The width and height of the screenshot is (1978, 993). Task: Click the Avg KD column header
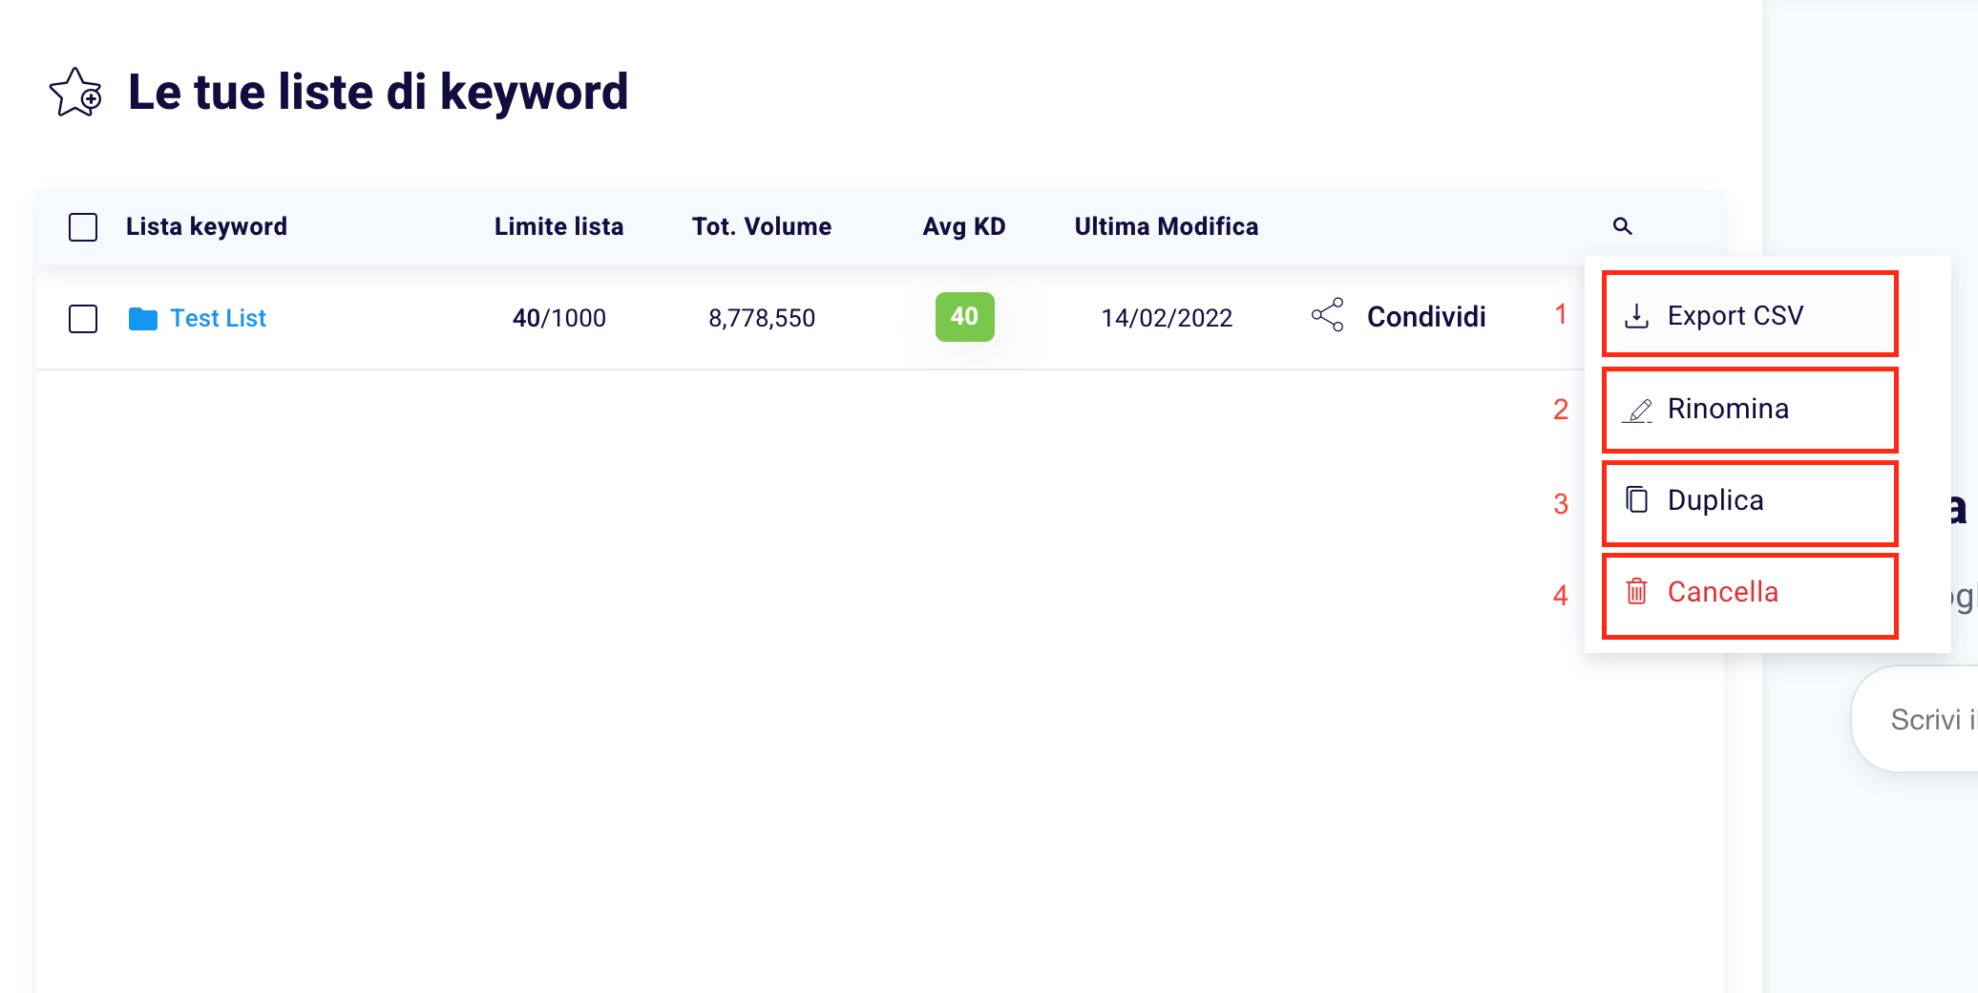click(x=963, y=226)
